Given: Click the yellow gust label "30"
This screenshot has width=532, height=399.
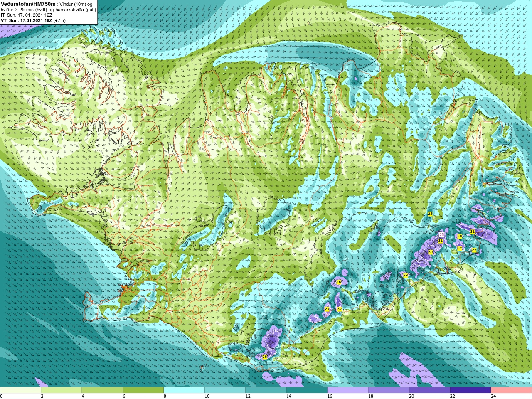Looking at the screenshot, I should point(431,252).
